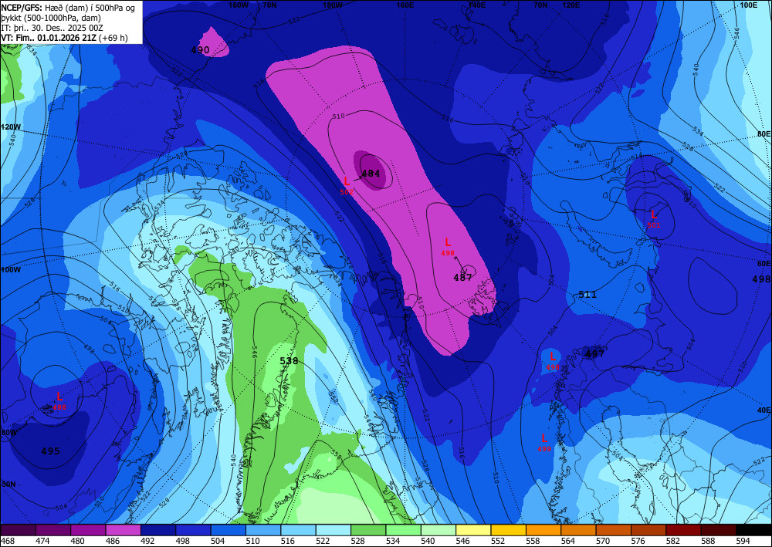Image resolution: width=772 pixels, height=547 pixels.
Task: Pick the maroon swatch between 588 and 594
Action: point(719,530)
